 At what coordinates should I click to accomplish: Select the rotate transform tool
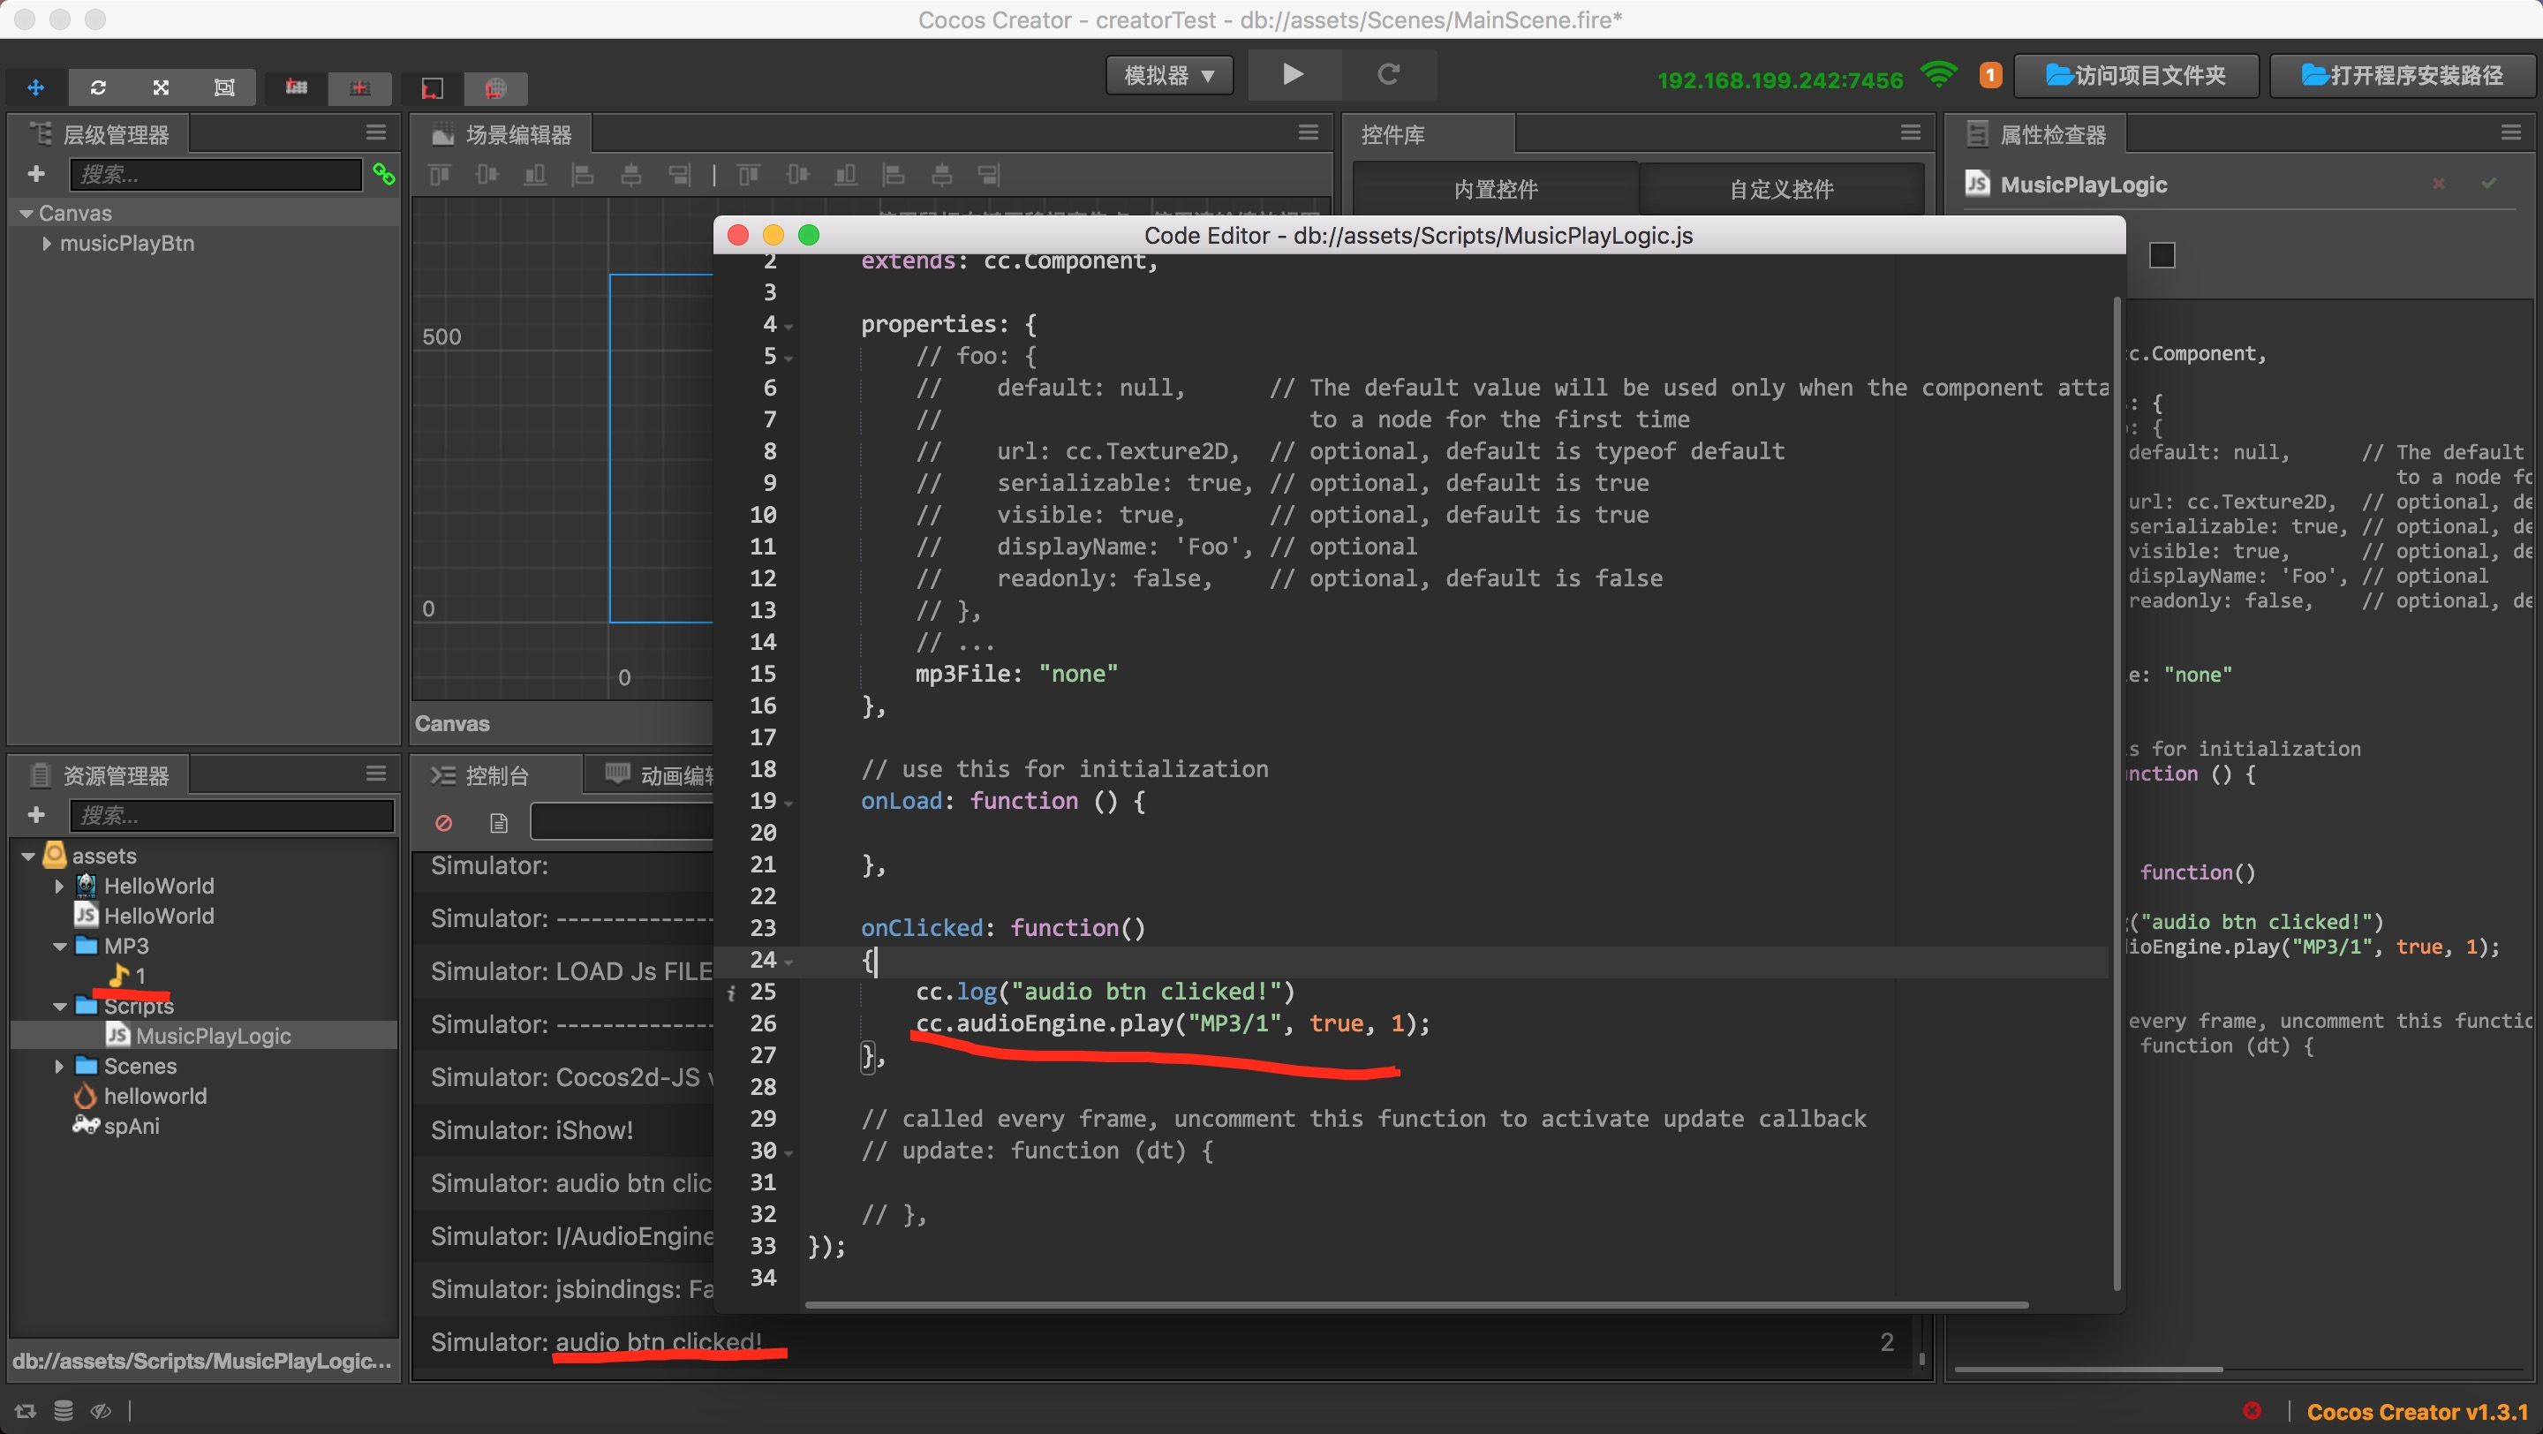coord(99,87)
